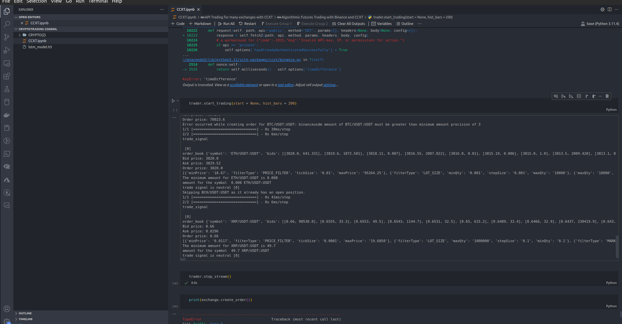The width and height of the screenshot is (622, 324).
Task: Open the Selection menu
Action: point(36,2)
